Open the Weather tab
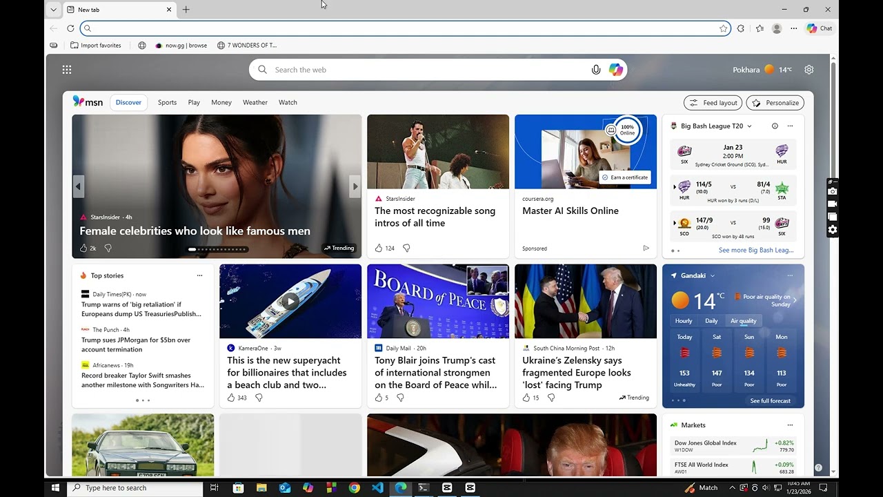This screenshot has height=497, width=883. 255,102
